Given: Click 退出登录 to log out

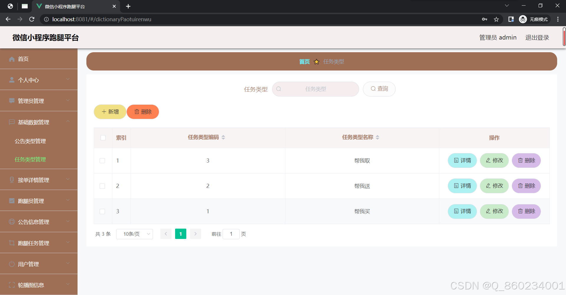Looking at the screenshot, I should 537,38.
